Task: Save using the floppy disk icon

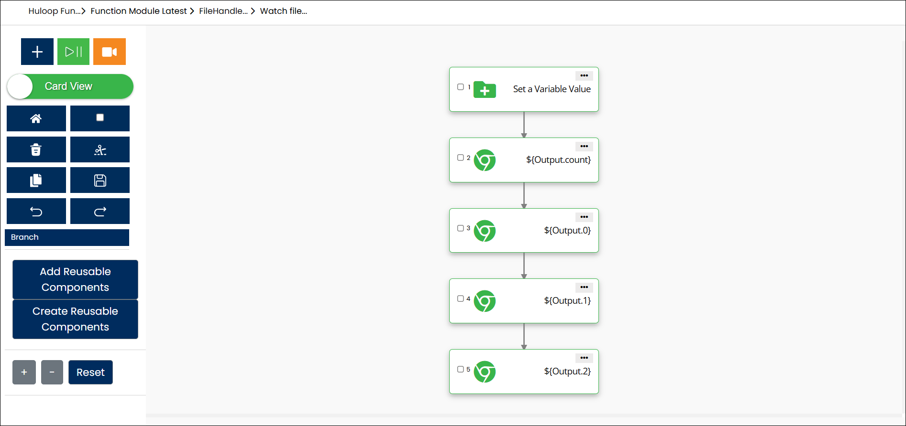Action: (100, 181)
